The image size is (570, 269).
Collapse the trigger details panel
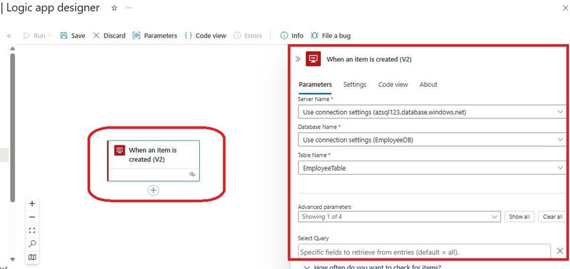coord(298,59)
